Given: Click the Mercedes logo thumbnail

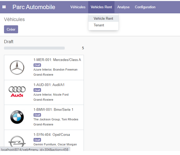Looking at the screenshot, I should coord(17,67).
